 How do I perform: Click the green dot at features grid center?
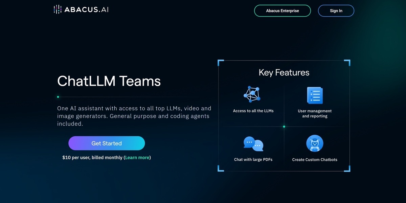(x=284, y=127)
